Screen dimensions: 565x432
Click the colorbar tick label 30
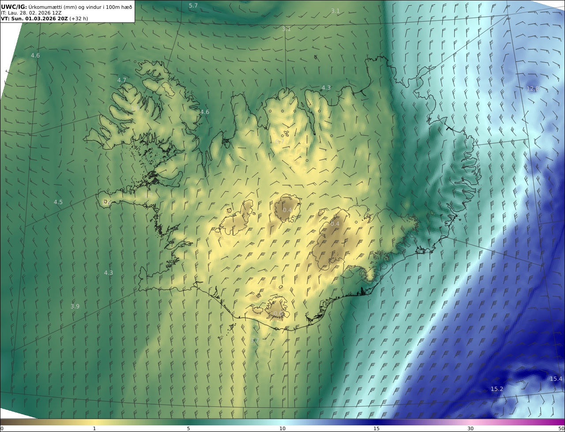[x=471, y=428]
